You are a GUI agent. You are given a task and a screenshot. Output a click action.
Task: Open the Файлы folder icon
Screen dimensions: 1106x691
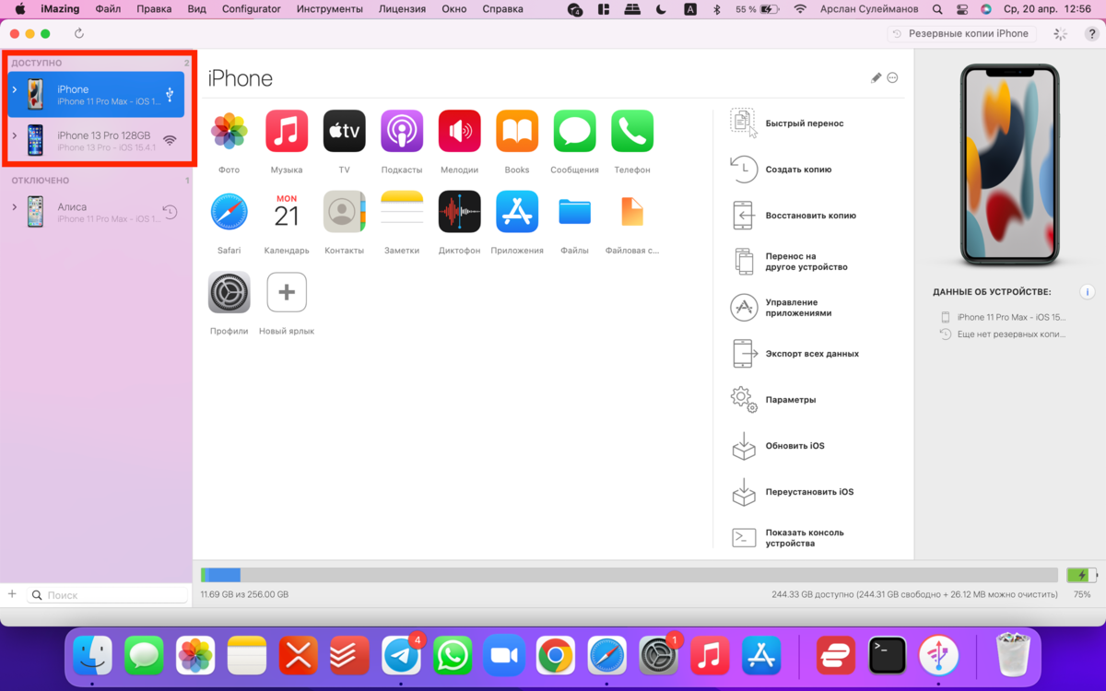pyautogui.click(x=574, y=212)
